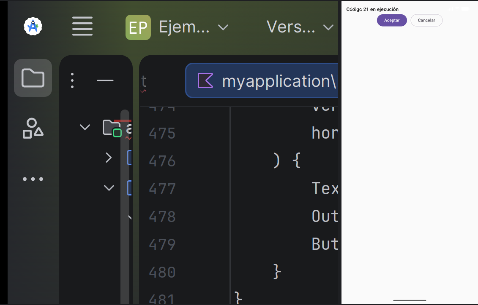Image resolution: width=478 pixels, height=305 pixels.
Task: Click the Cancelar button
Action: 426,20
